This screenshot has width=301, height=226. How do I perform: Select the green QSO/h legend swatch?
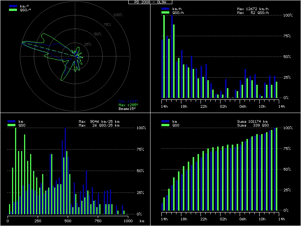[x=166, y=12]
